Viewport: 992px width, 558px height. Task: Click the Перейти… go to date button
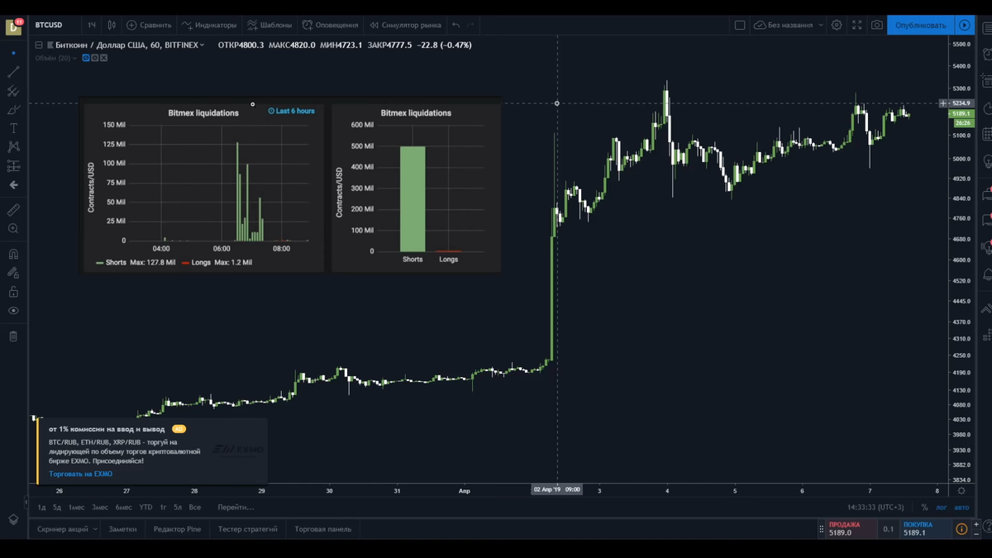pos(236,507)
